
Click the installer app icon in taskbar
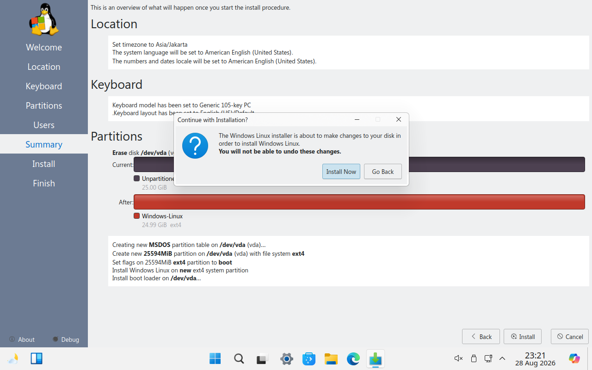point(376,358)
